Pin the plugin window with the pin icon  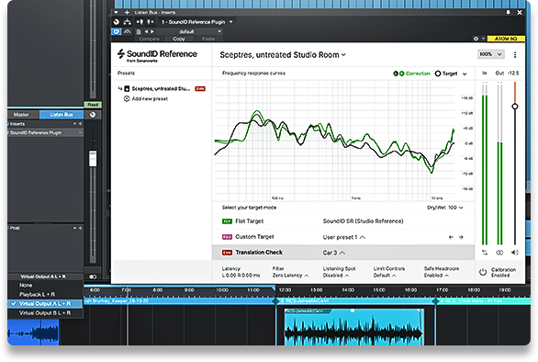[508, 12]
